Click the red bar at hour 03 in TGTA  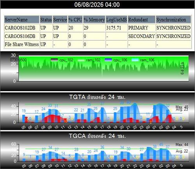coord(170,119)
